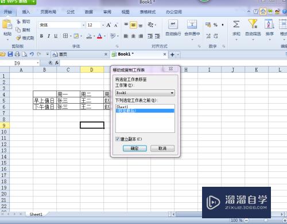This screenshot has width=287, height=224.
Task: Click the Cut scissors icon
Action: coord(18,22)
